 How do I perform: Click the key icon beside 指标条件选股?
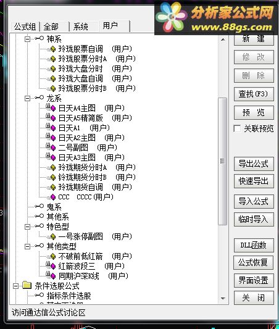pyautogui.click(x=40, y=295)
